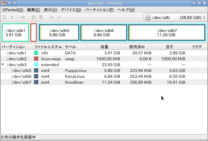The width and height of the screenshot is (208, 141).
Task: Open the パーティション(P) menu
Action: tap(99, 10)
